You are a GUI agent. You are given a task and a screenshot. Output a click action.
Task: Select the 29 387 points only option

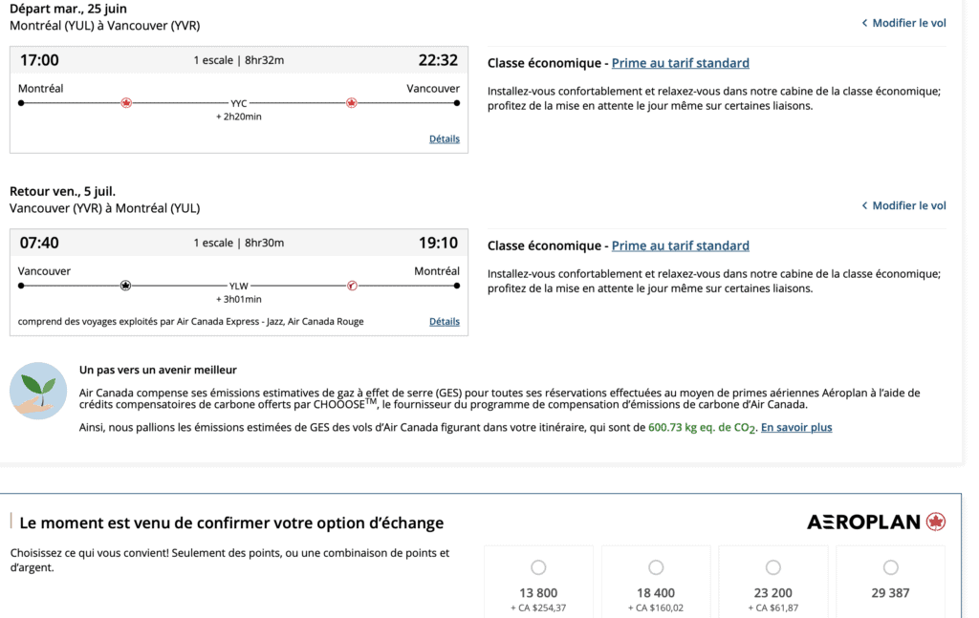click(890, 567)
